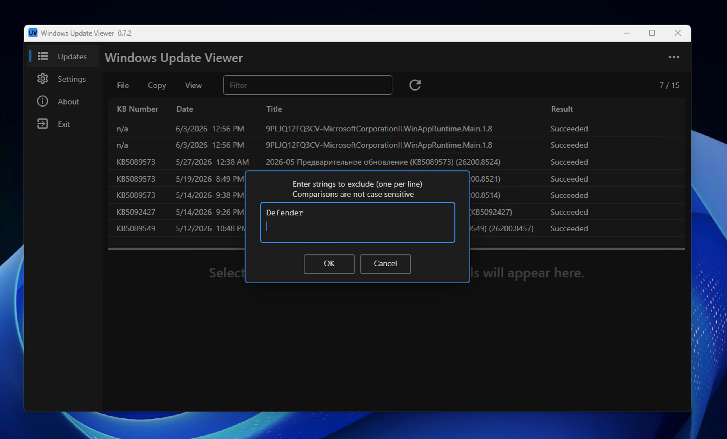Open the three-dot more options menu

(673, 57)
